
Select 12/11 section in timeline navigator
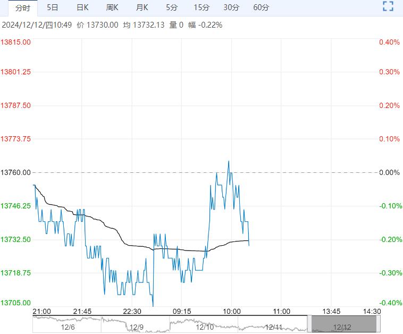tap(273, 327)
